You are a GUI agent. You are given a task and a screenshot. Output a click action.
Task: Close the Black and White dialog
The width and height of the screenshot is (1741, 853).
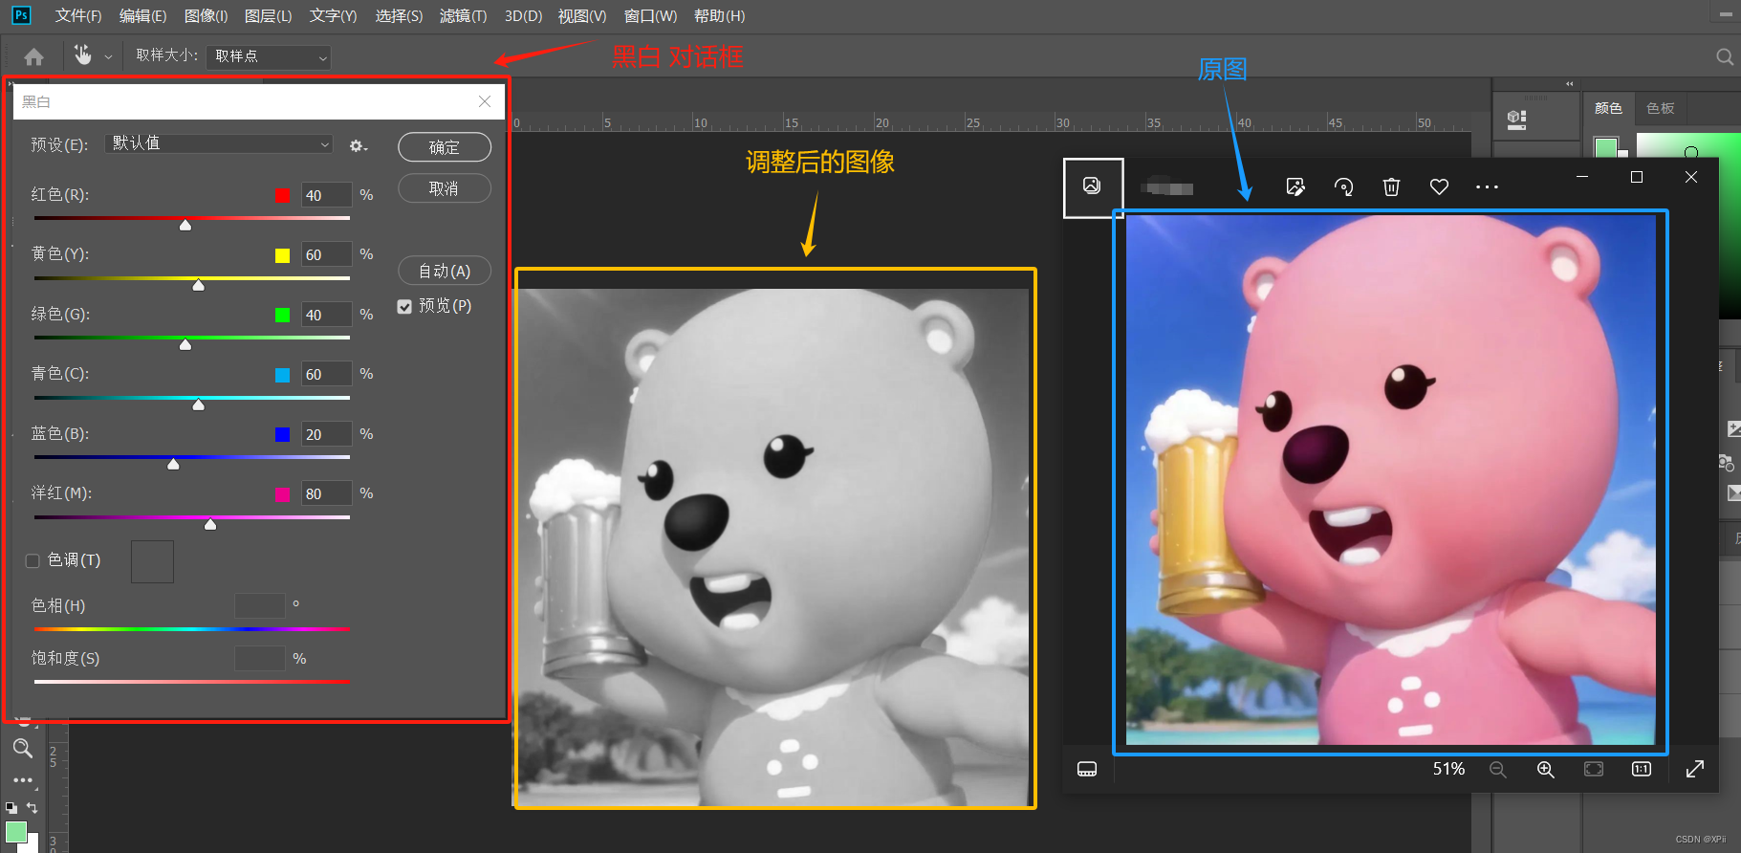pos(485,101)
